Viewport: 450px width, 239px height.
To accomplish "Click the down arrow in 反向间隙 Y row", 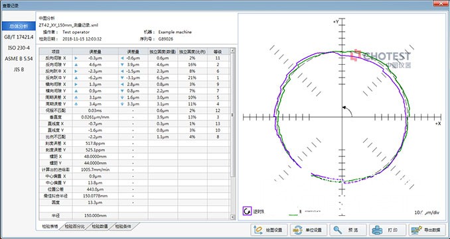I will coord(122,65).
